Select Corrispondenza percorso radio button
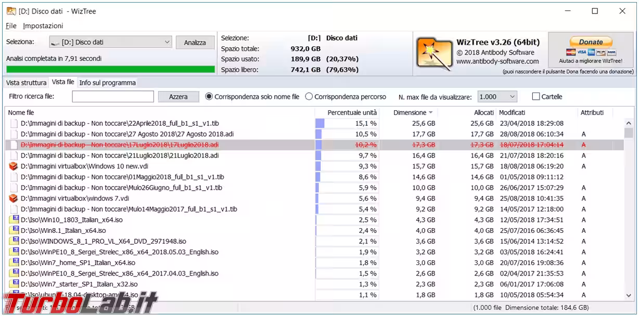 (x=309, y=97)
